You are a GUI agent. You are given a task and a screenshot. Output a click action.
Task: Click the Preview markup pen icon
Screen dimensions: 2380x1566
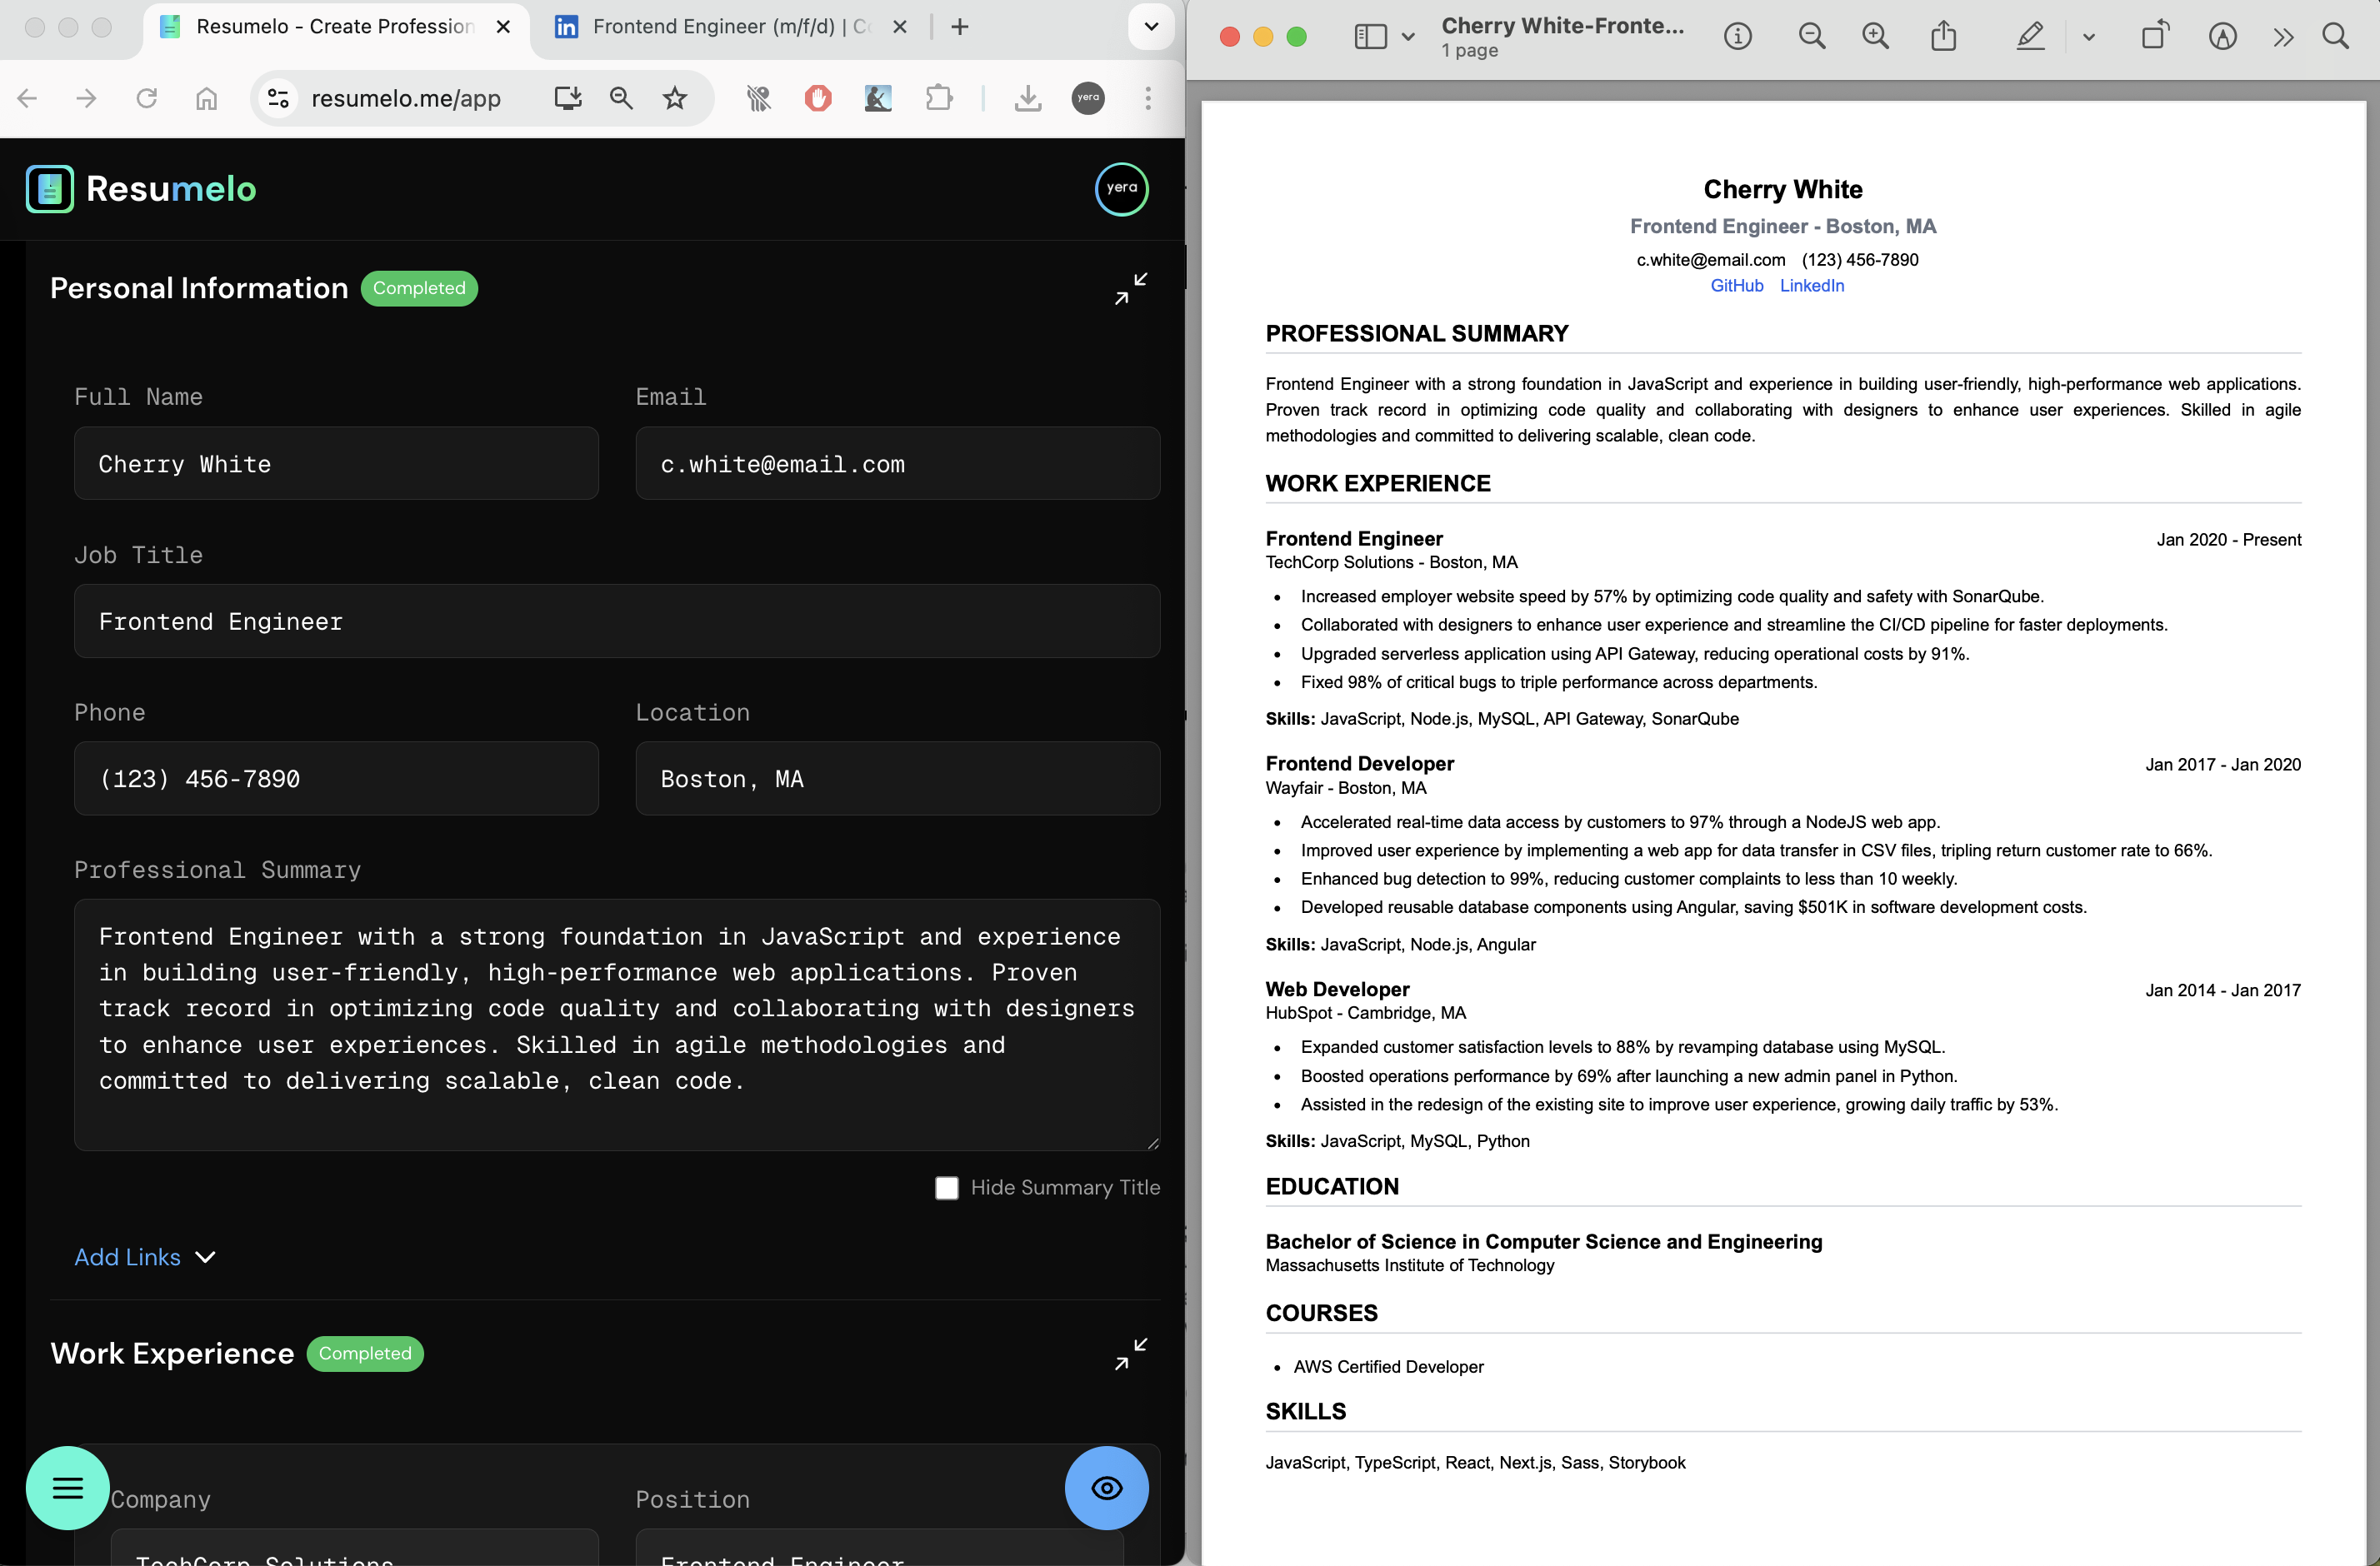pyautogui.click(x=2030, y=37)
